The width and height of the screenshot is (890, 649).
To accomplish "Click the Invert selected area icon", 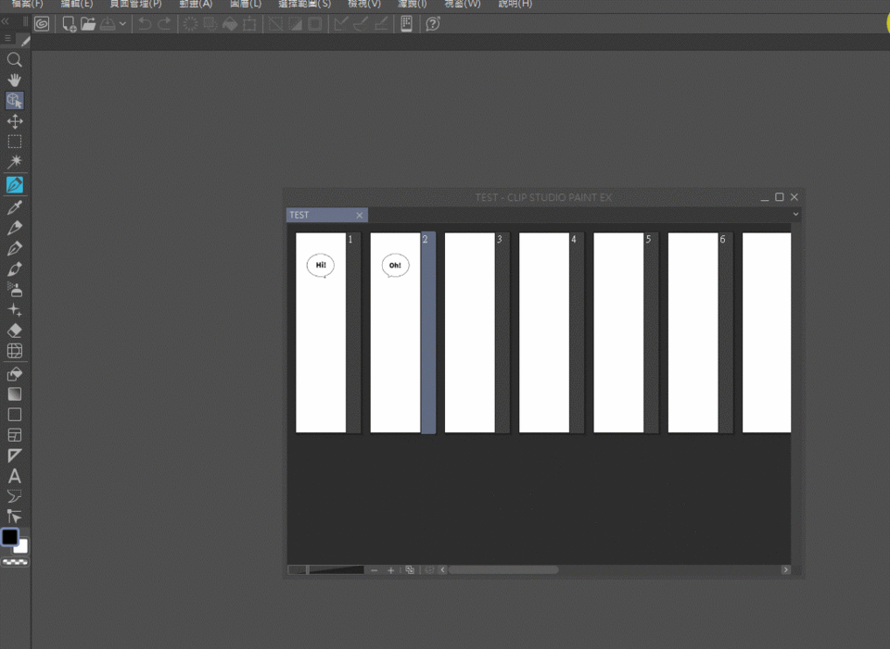I will tap(295, 24).
